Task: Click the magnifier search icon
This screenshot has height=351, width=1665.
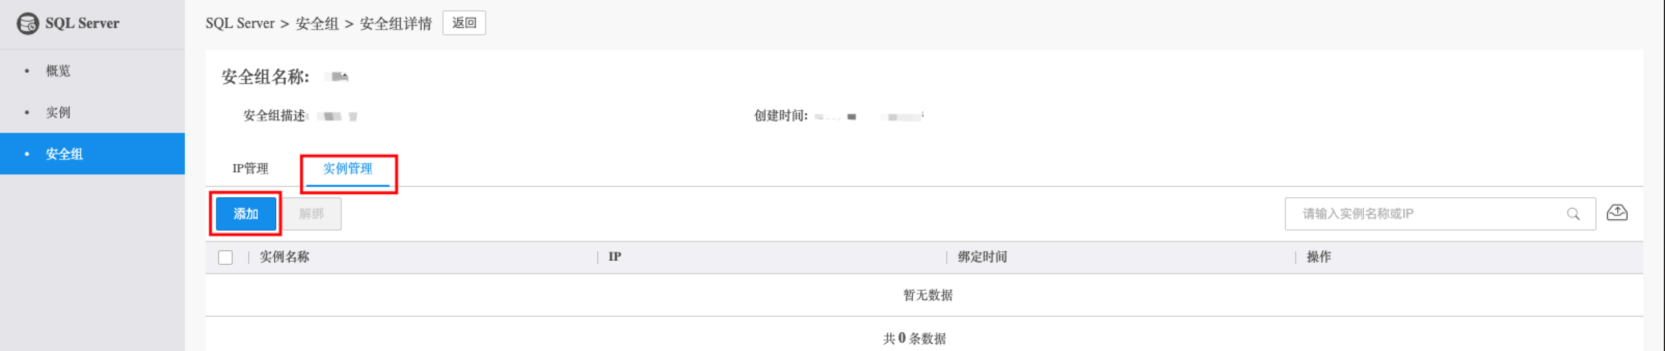Action: [x=1573, y=214]
